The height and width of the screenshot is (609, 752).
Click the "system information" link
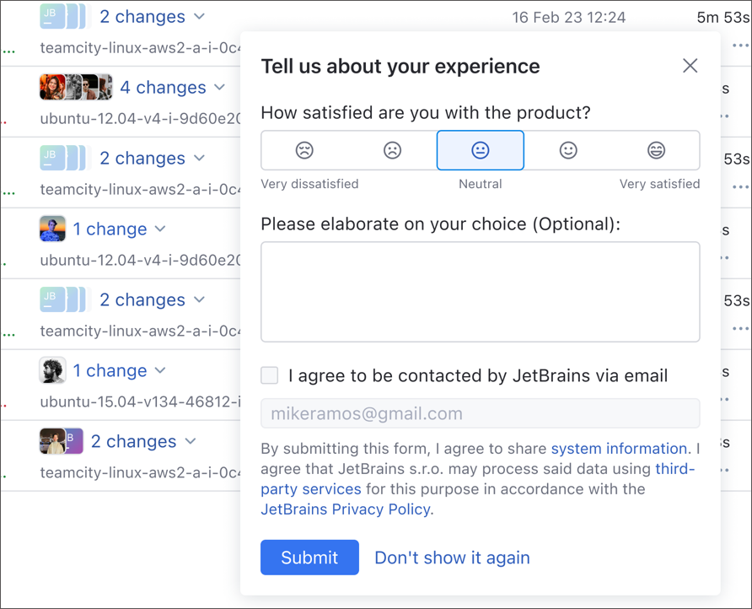[619, 448]
